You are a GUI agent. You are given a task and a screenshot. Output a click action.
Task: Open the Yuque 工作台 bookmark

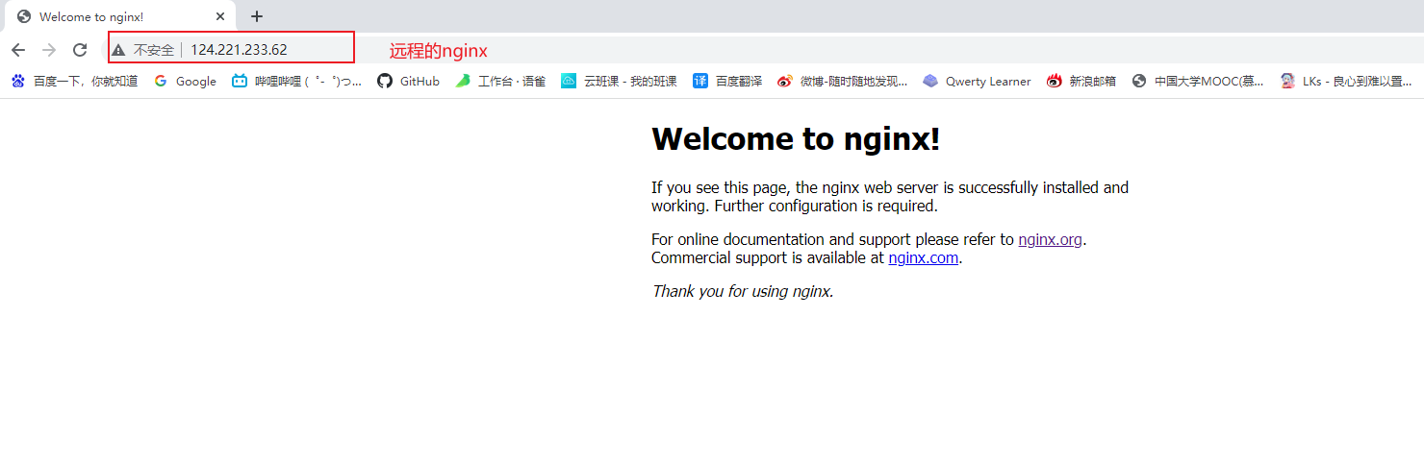click(x=499, y=82)
